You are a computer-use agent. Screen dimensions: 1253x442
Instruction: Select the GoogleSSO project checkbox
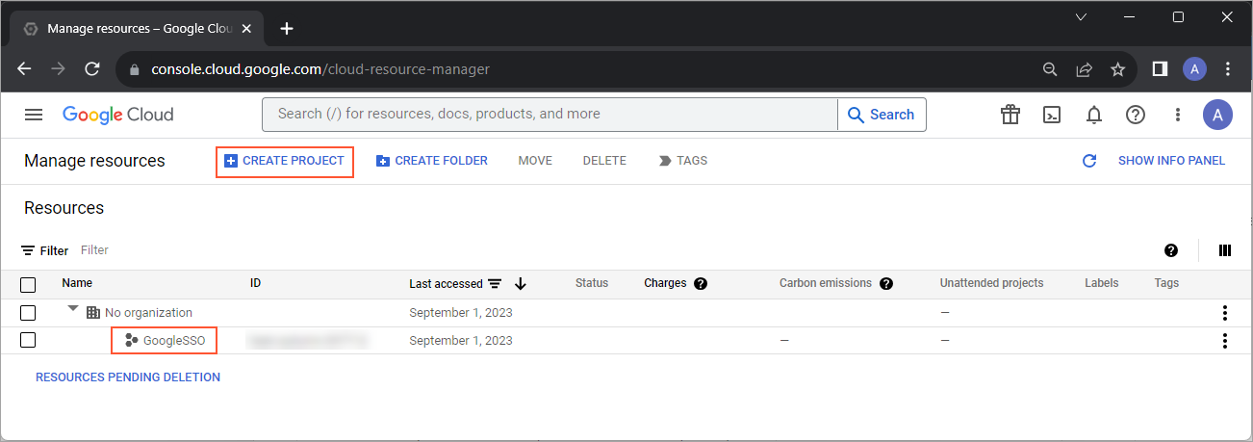tap(28, 340)
